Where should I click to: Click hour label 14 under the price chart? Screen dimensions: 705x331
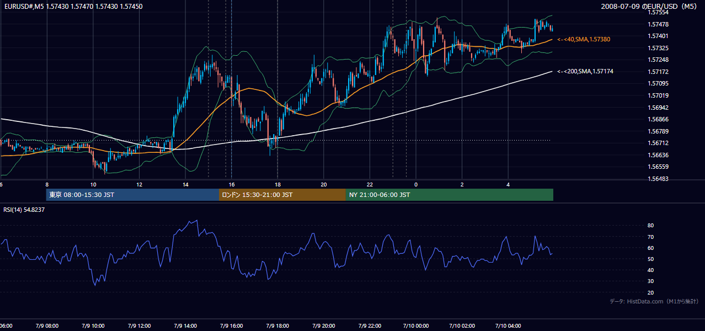pyautogui.click(x=186, y=184)
